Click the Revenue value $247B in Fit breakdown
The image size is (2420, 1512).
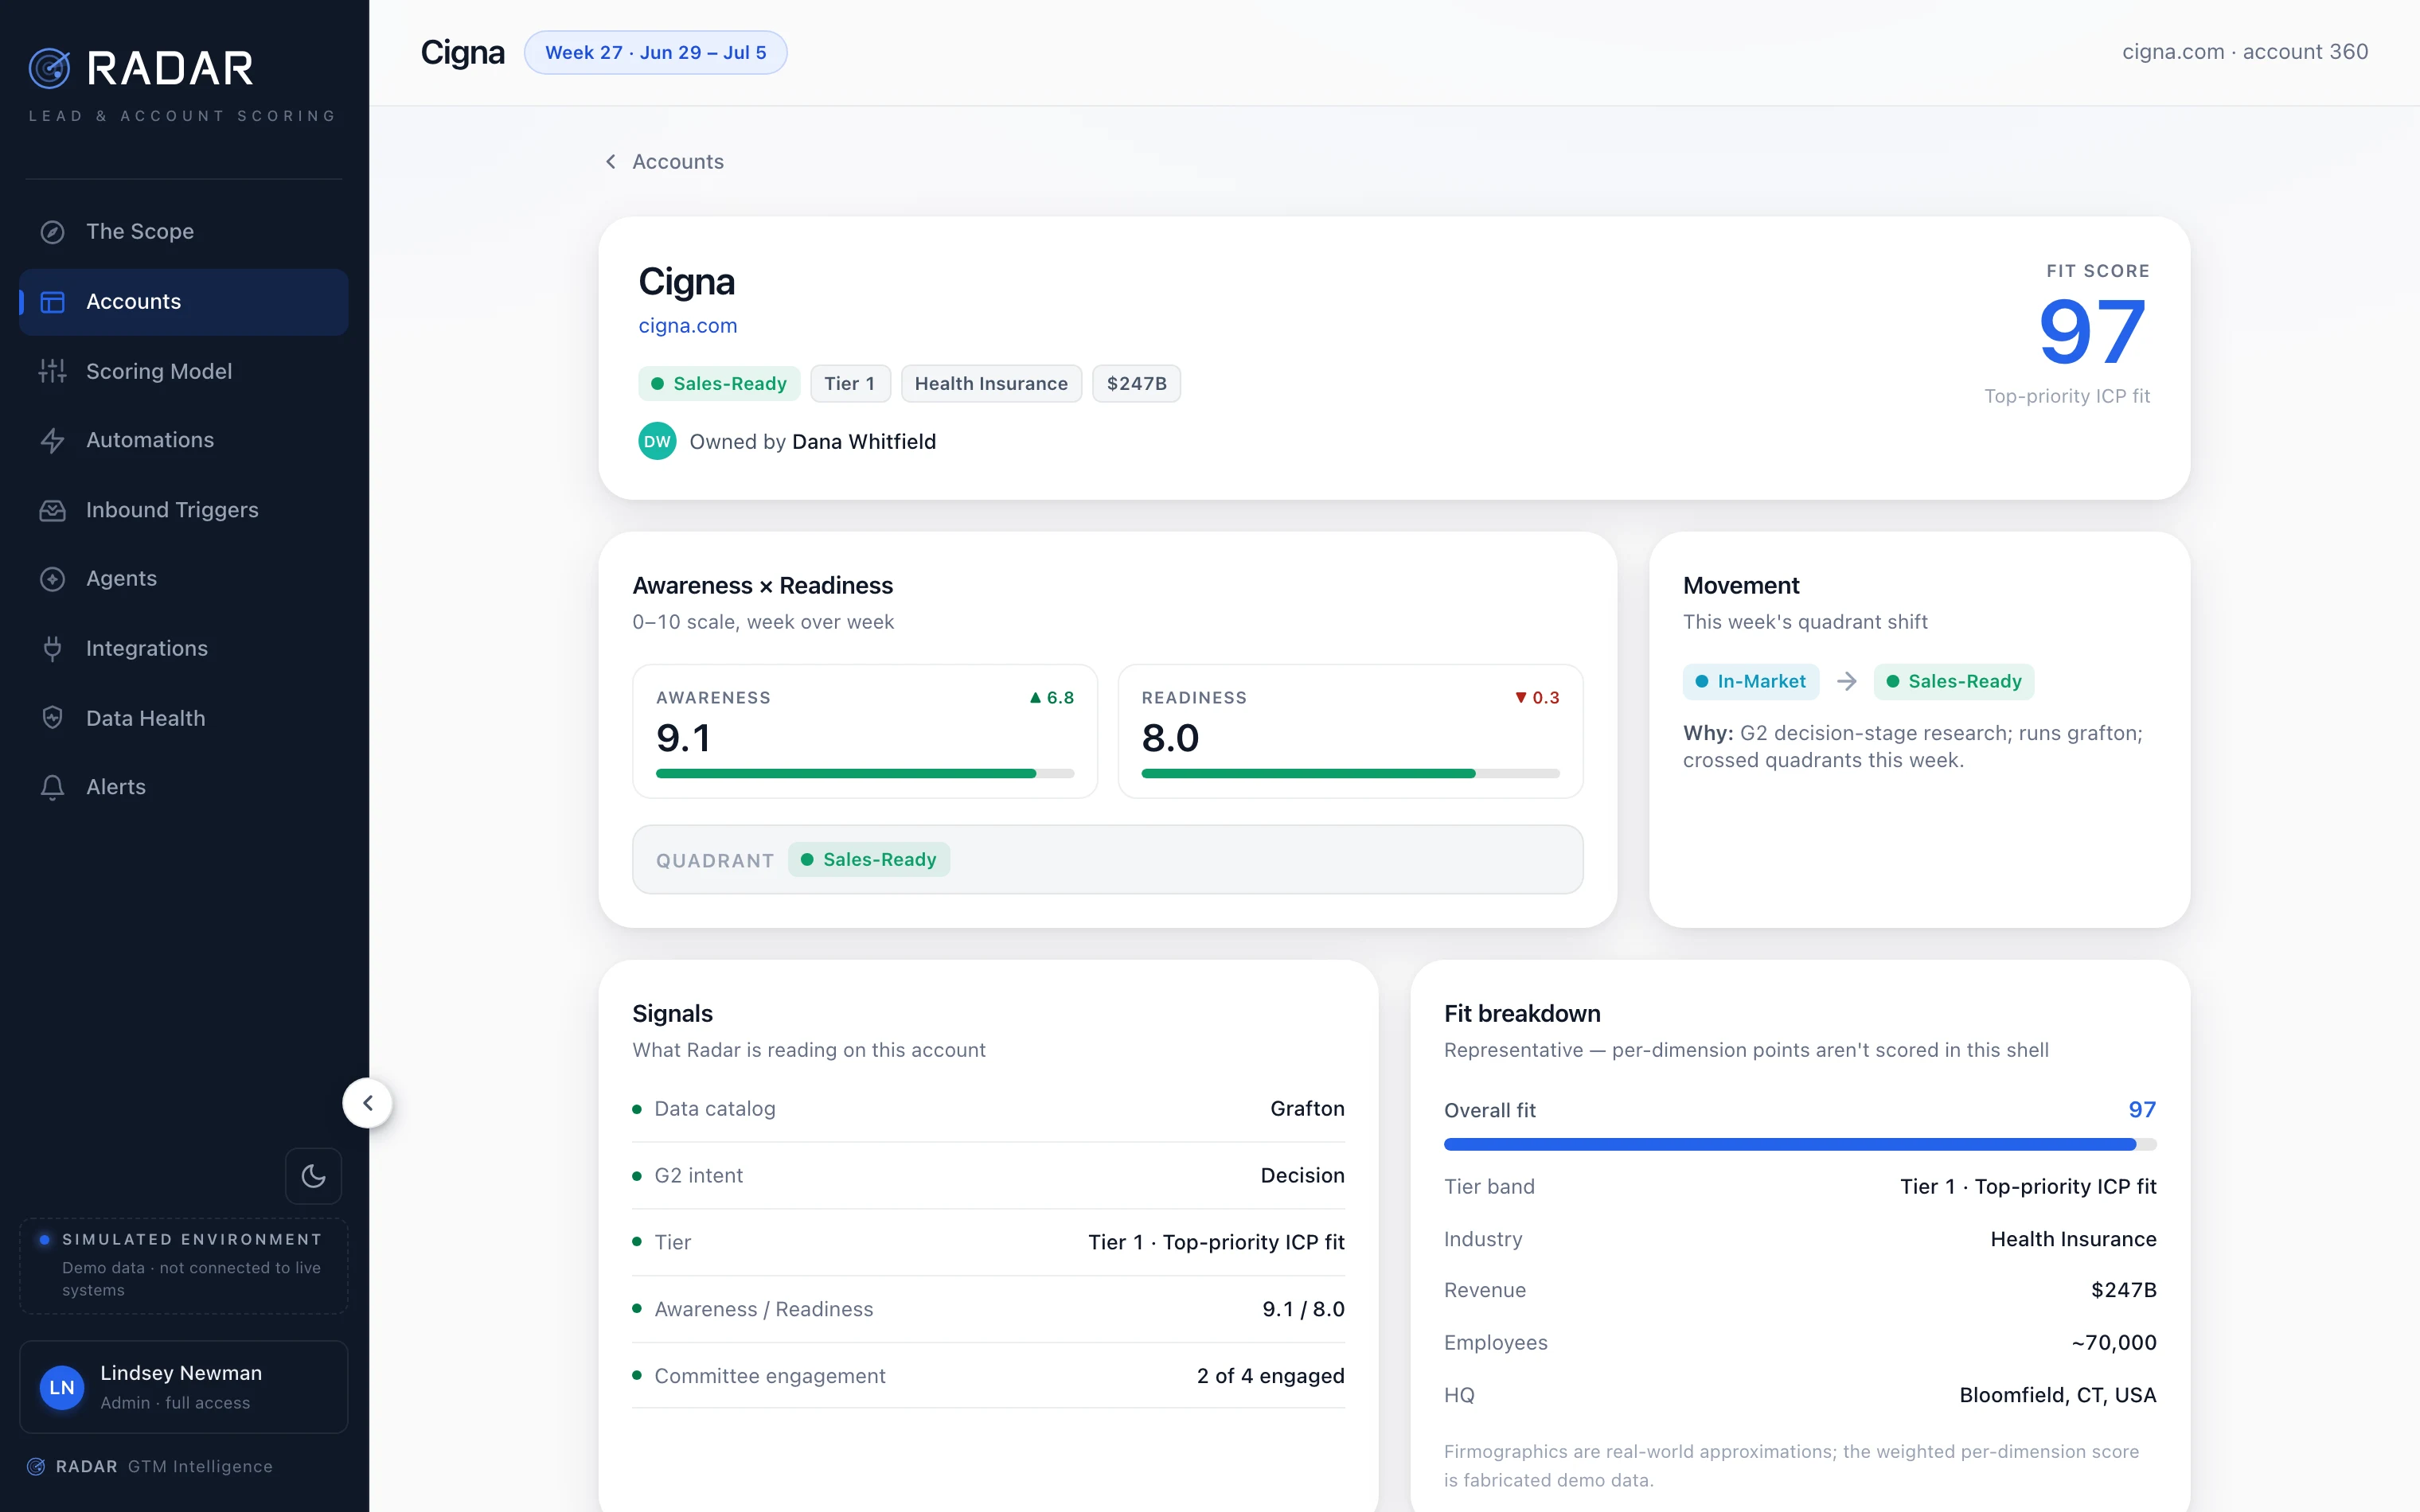pyautogui.click(x=2124, y=1290)
